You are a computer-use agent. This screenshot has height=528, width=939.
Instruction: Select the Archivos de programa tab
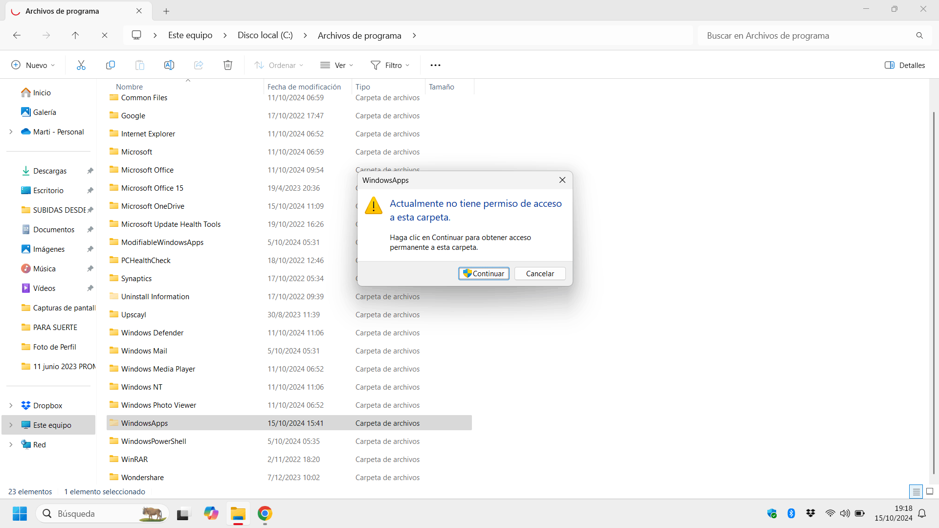click(78, 11)
